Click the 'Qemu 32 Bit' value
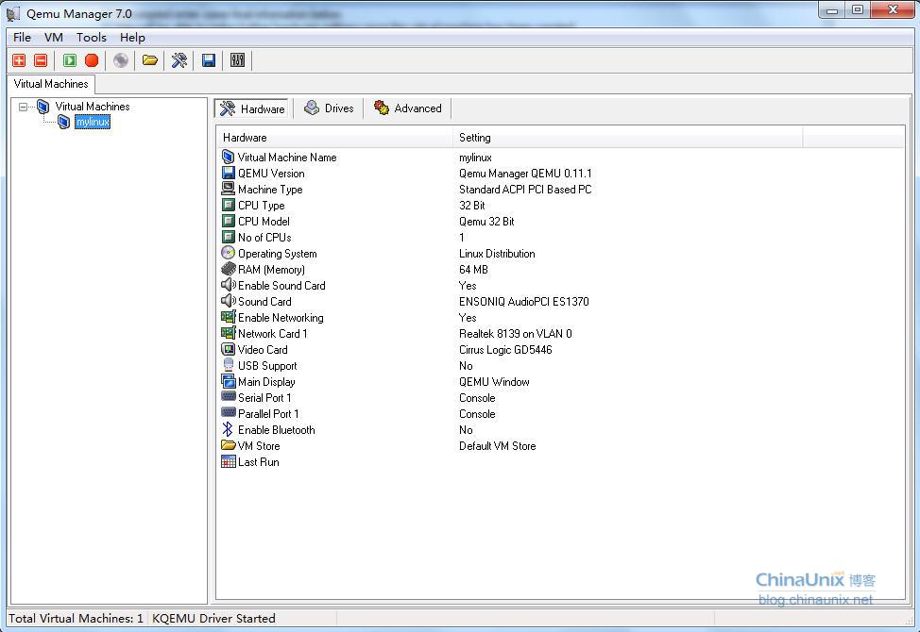Image resolution: width=920 pixels, height=632 pixels. [486, 222]
